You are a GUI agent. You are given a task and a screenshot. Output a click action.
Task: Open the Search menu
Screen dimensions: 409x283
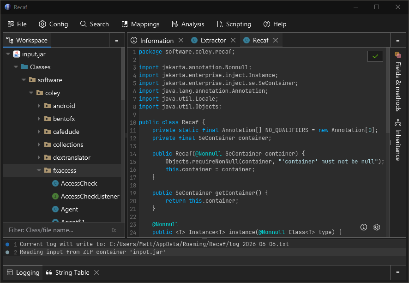click(x=95, y=24)
